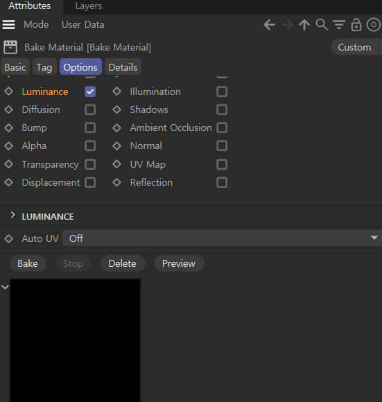
Task: Open the hamburger menu icon
Action: 9,25
